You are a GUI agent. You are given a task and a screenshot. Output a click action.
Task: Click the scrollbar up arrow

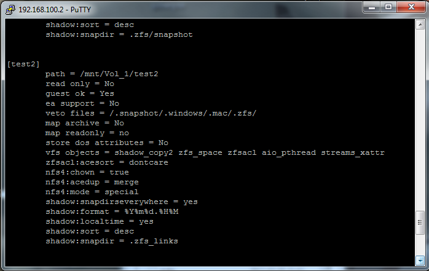tap(420, 25)
